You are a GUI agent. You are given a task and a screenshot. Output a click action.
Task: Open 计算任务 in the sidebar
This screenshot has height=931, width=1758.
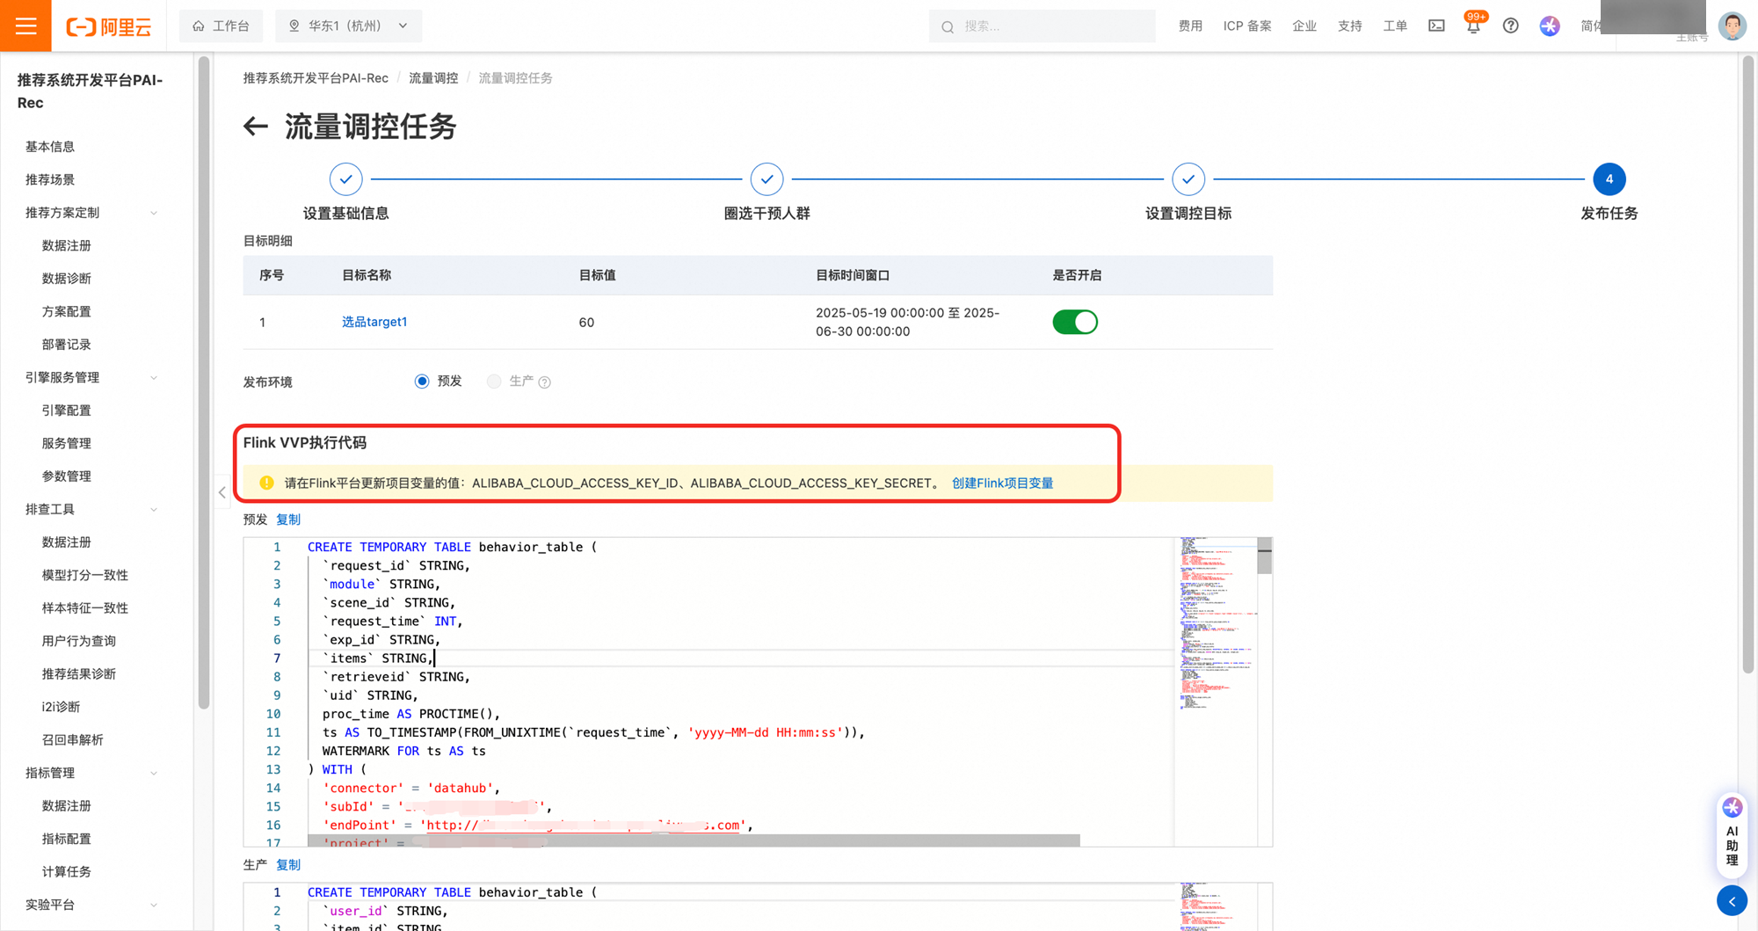[x=67, y=872]
